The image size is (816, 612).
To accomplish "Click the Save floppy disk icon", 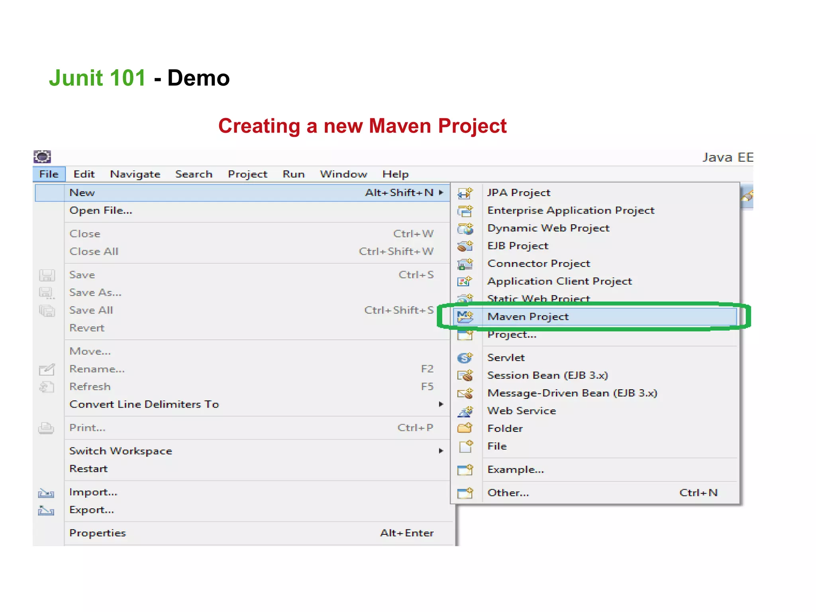I will pyautogui.click(x=47, y=275).
